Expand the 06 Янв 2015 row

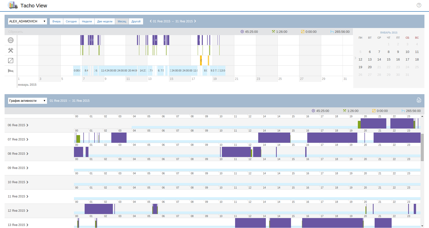(x=18, y=125)
